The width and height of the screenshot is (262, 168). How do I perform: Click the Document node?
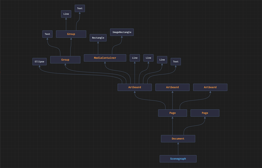(178, 139)
